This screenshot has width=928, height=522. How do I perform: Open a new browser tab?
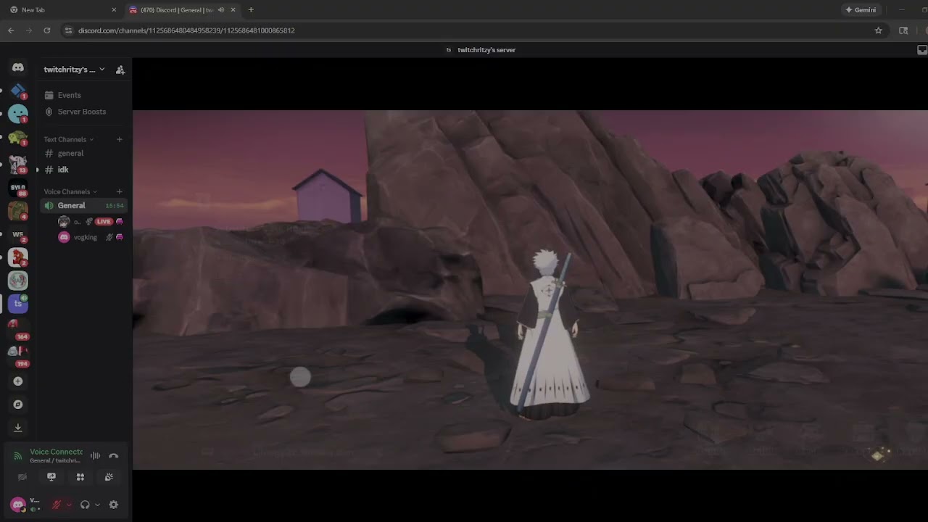pyautogui.click(x=251, y=10)
